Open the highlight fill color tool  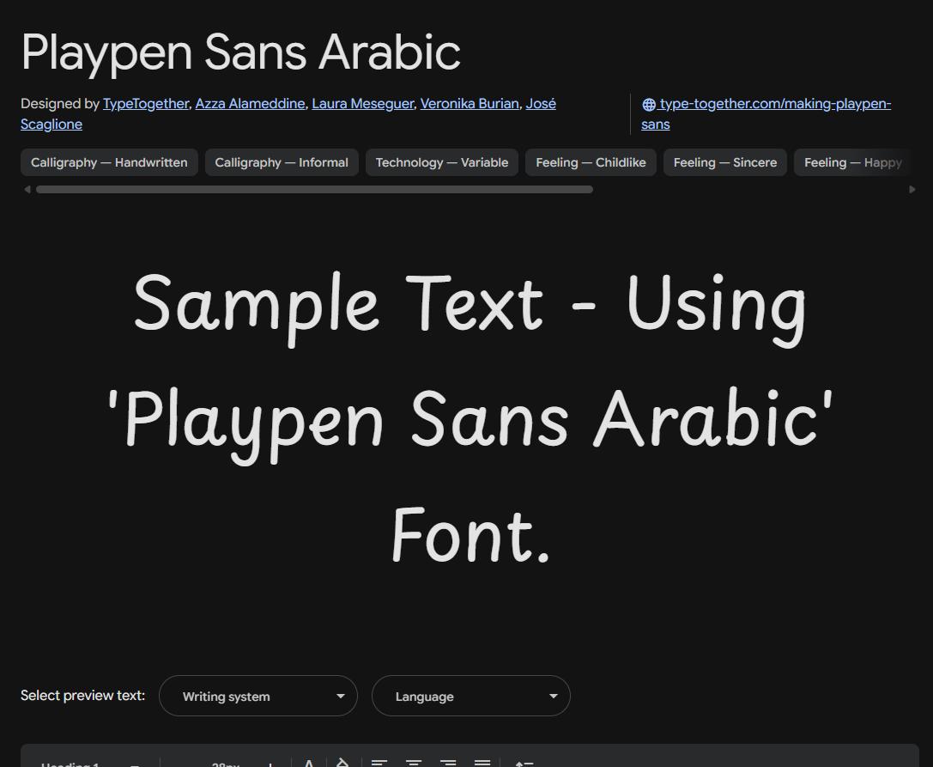click(x=342, y=762)
